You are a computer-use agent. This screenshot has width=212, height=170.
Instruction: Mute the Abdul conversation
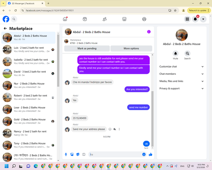(176, 54)
